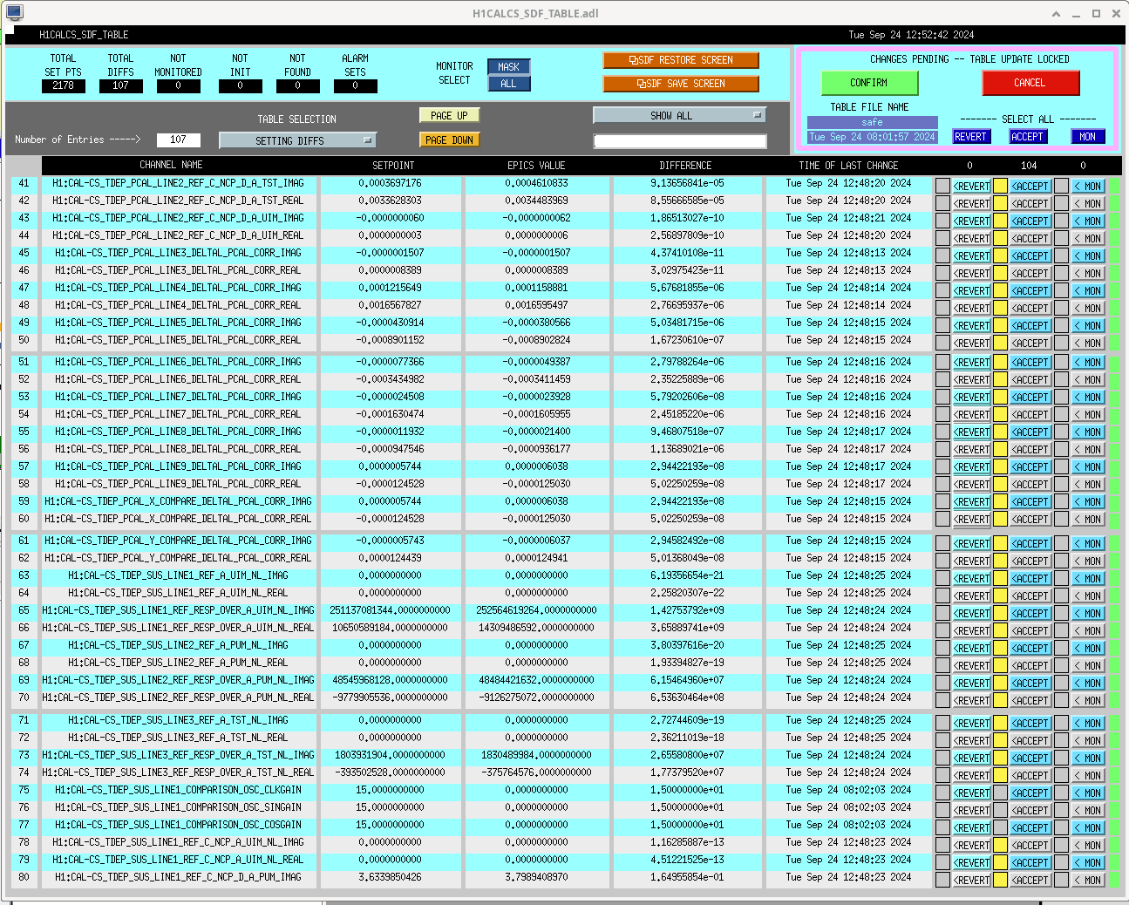Click setpoint value 251137081344.0000000000
This screenshot has height=905, width=1129.
point(391,610)
